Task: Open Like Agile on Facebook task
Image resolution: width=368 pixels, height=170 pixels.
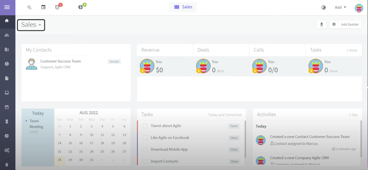Action: (x=170, y=138)
